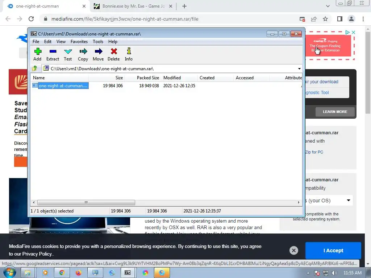The height and width of the screenshot is (278, 371).
Task: Go up one folder level in 7-Zip
Action: (35, 68)
